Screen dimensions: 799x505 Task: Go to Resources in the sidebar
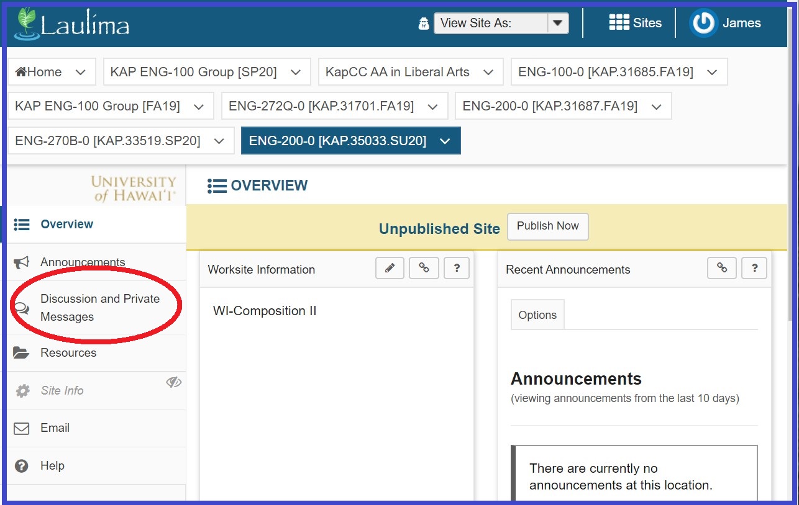(x=68, y=353)
